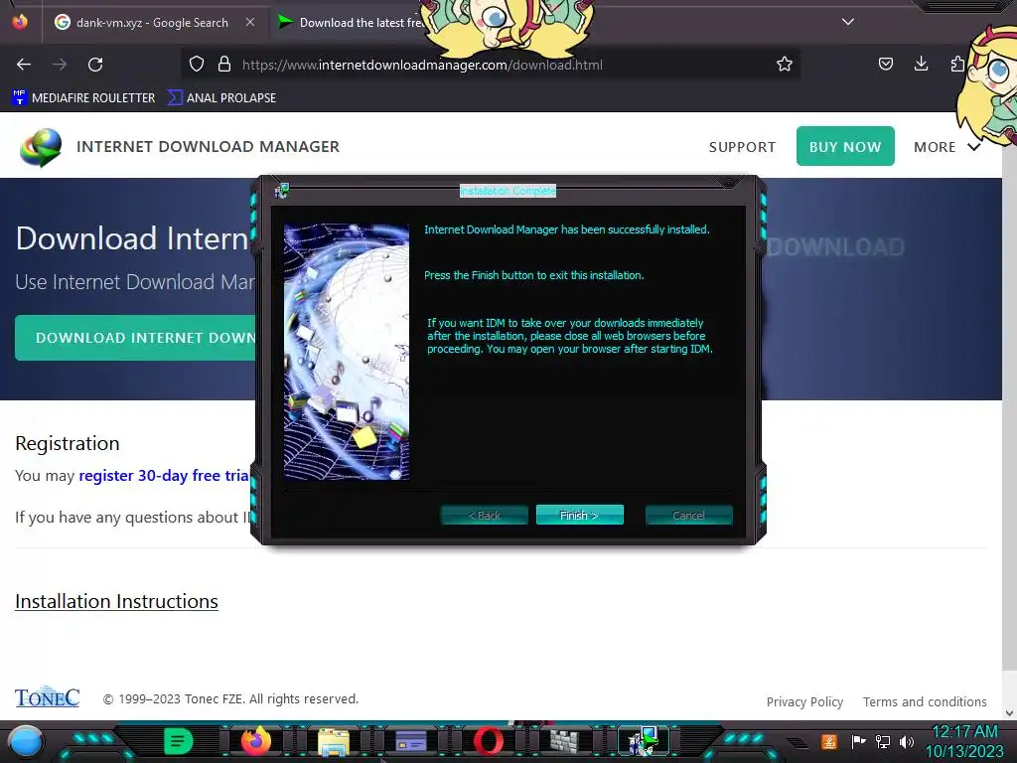Open File Explorer from the taskbar
1017x763 pixels.
tap(334, 741)
